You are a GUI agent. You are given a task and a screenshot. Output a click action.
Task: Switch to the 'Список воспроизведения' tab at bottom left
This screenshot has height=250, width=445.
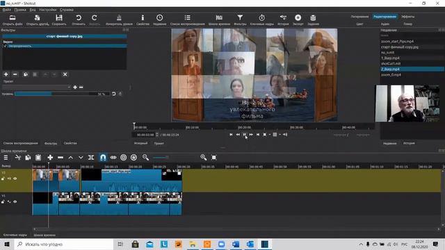pos(21,143)
